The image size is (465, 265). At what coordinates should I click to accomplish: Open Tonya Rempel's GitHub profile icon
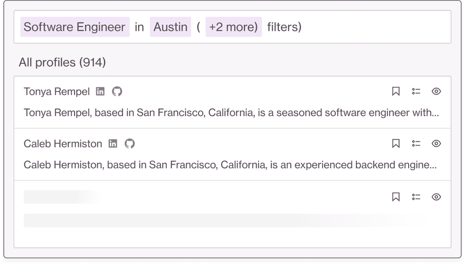[117, 92]
